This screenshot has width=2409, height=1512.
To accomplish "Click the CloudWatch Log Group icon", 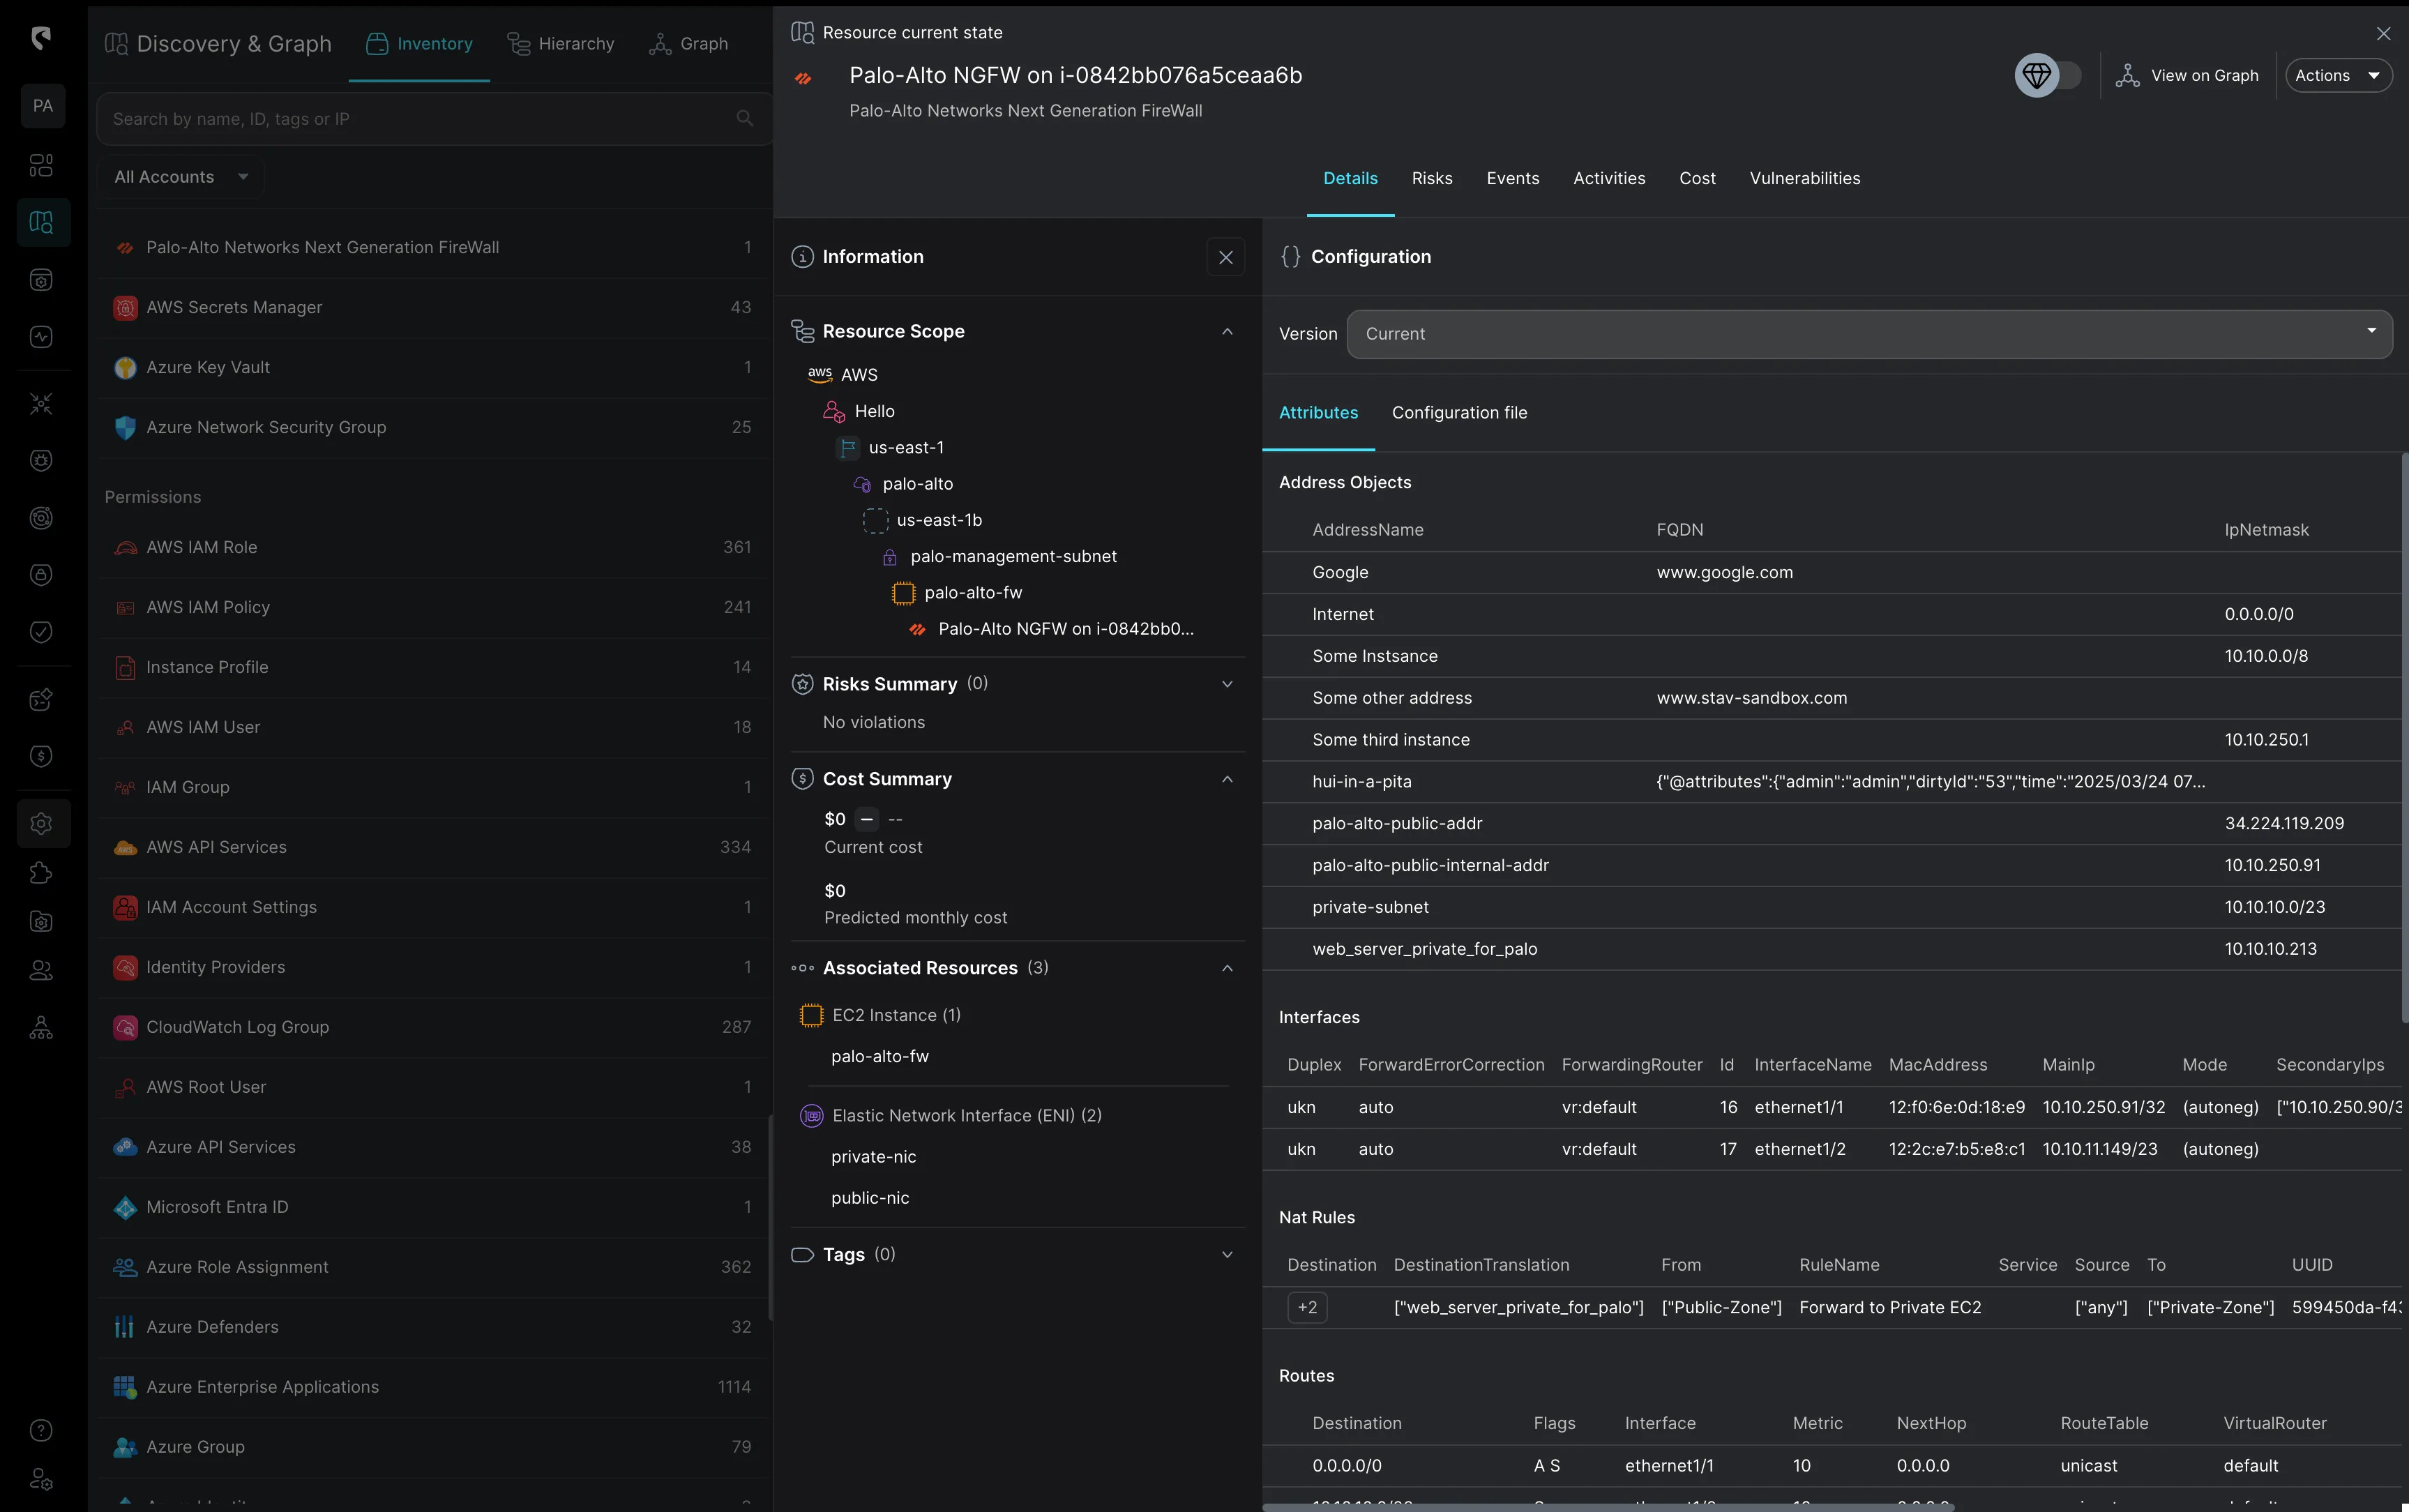I will [125, 1027].
